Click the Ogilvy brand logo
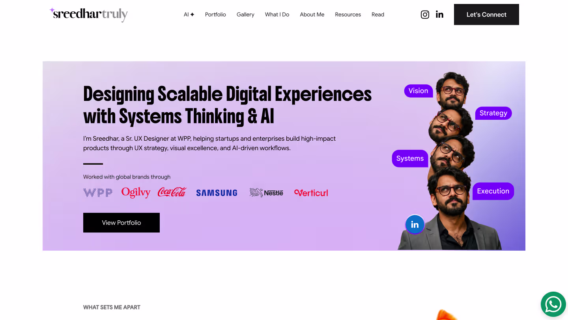The width and height of the screenshot is (568, 320). pos(136,192)
